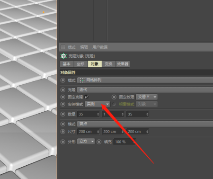Viewport: 213px width, 179px height.
Task: Open the 网格排列 mode dropdown
Action: pyautogui.click(x=145, y=80)
